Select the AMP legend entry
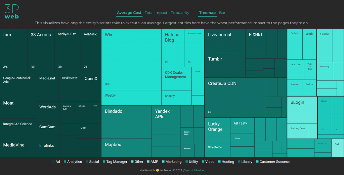 [x=153, y=162]
